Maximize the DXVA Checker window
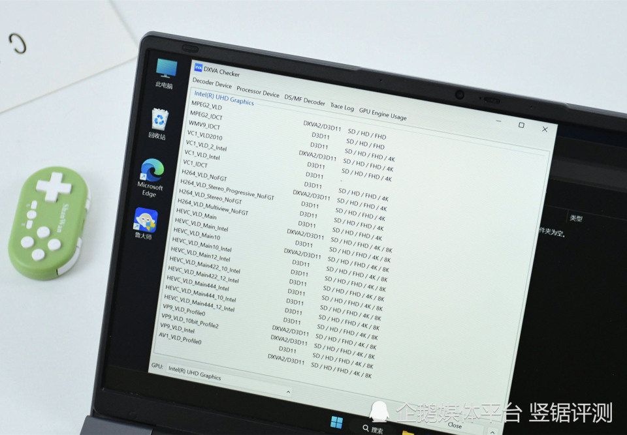Image resolution: width=627 pixels, height=435 pixels. click(521, 125)
